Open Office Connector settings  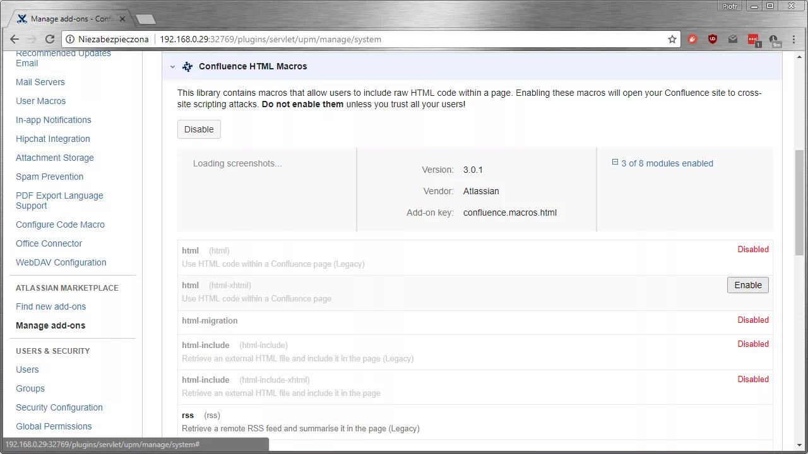point(49,243)
